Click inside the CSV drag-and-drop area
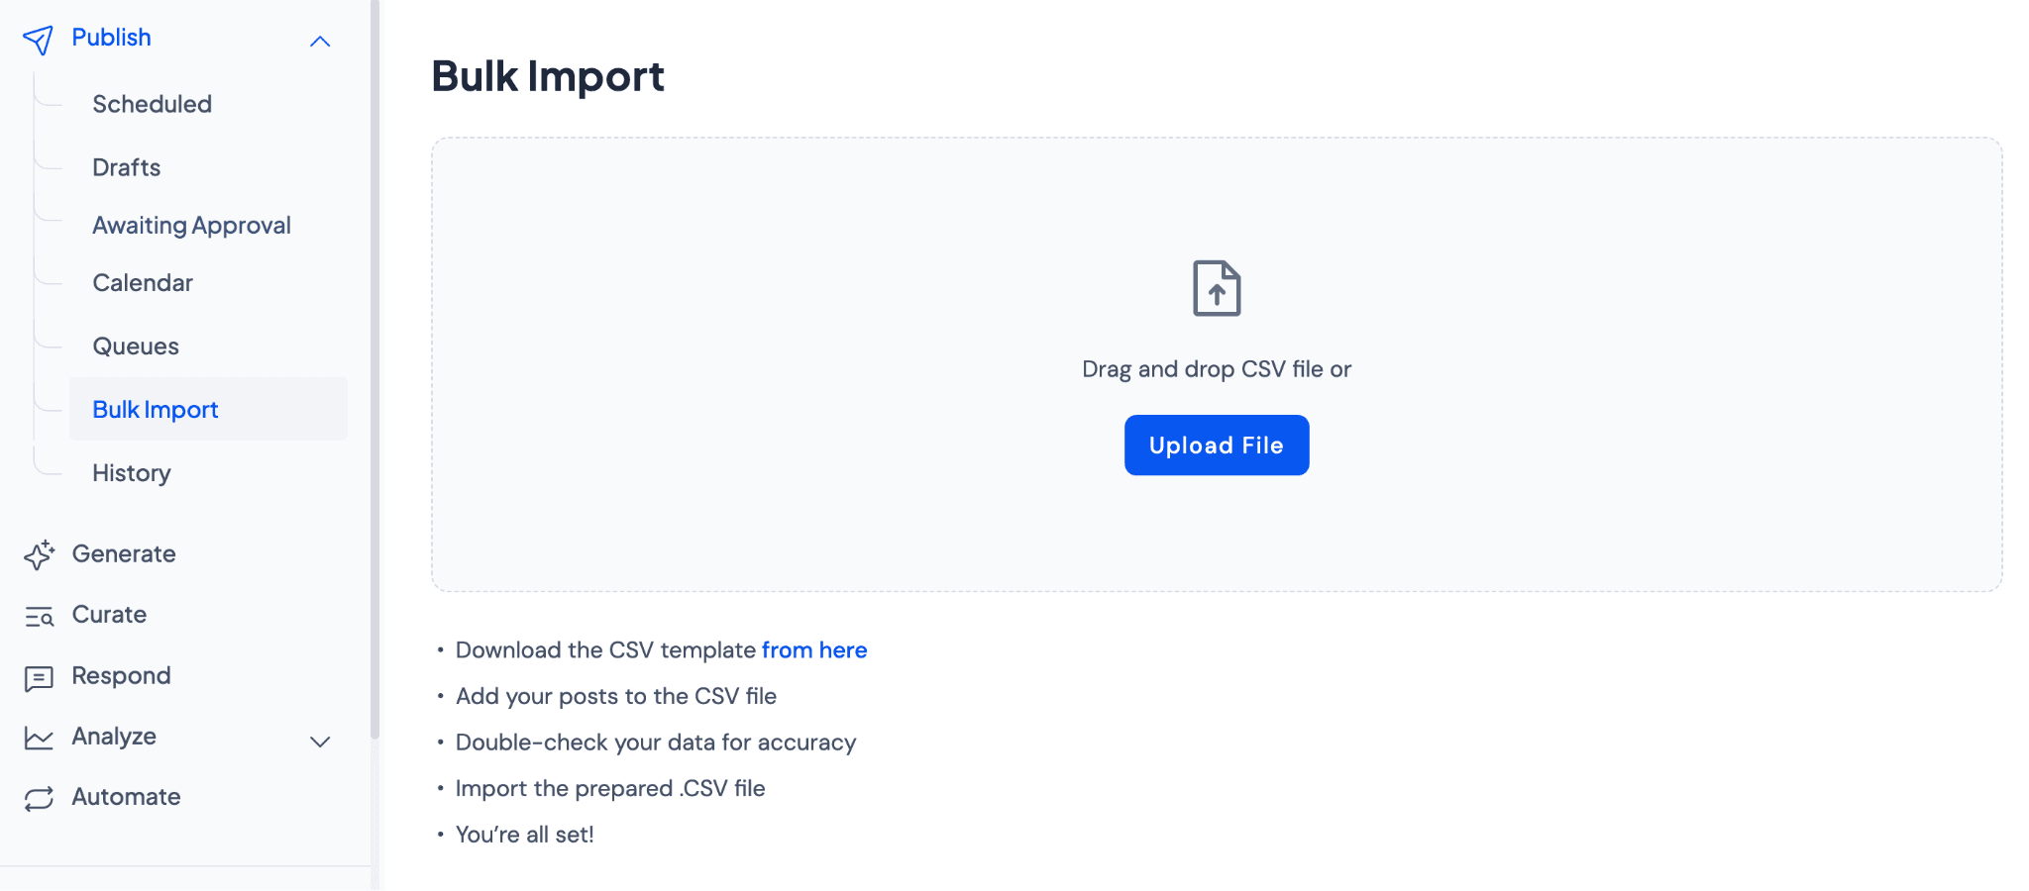This screenshot has width=2029, height=891. pyautogui.click(x=1217, y=364)
